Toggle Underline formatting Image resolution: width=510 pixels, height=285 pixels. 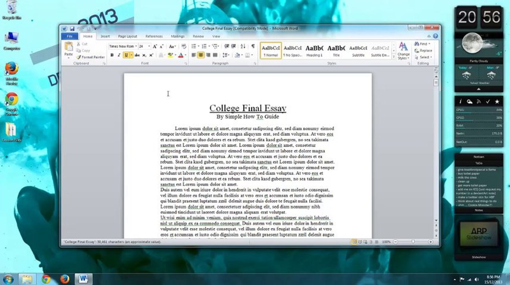coord(126,55)
